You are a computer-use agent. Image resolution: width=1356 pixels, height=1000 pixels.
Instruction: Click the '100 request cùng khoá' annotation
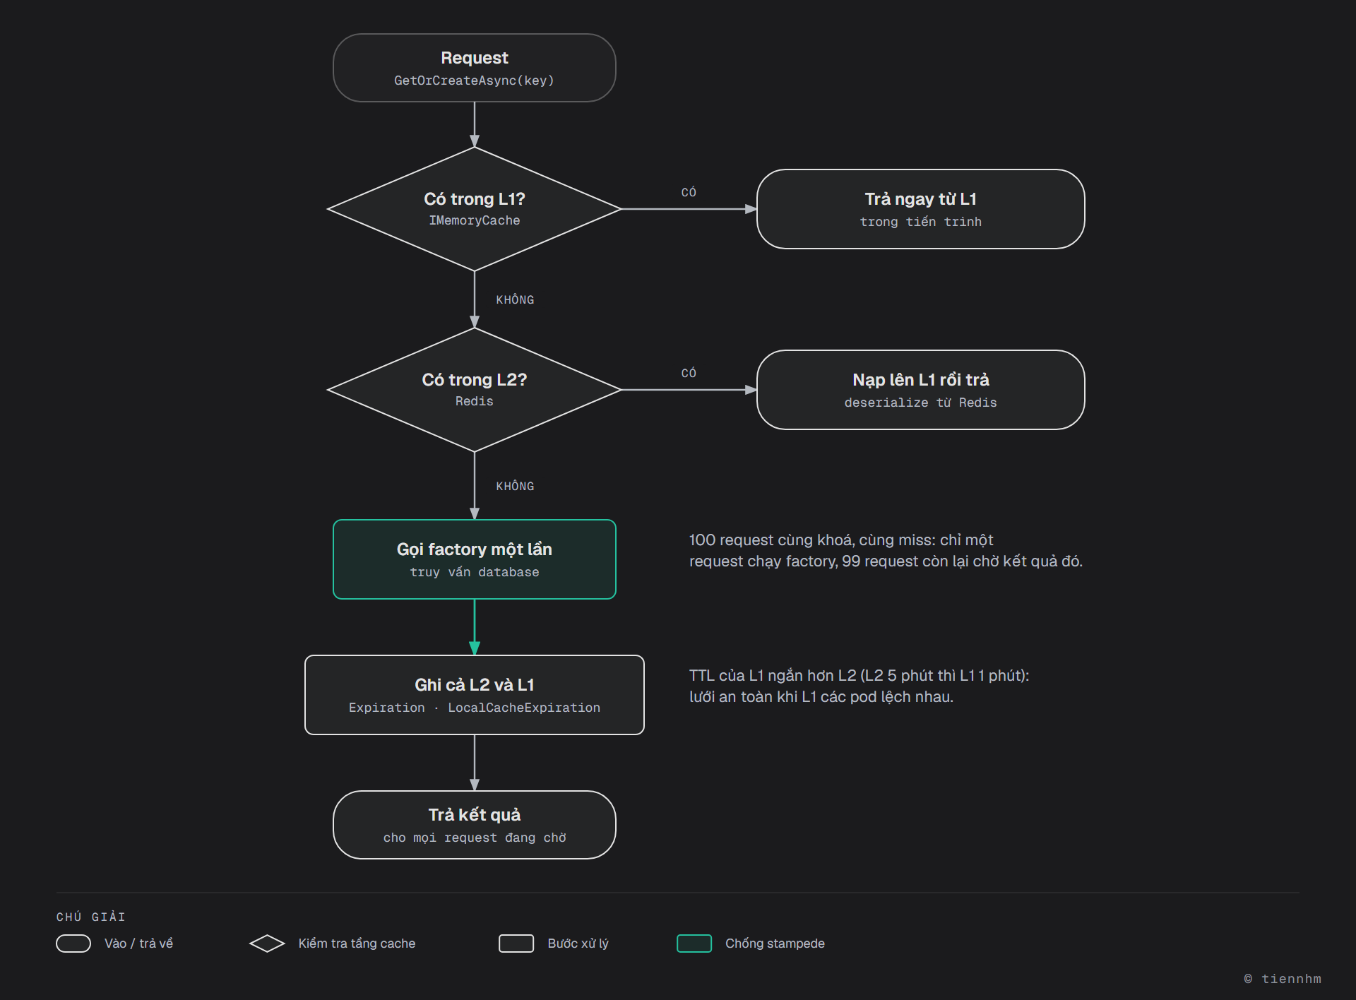coord(886,550)
